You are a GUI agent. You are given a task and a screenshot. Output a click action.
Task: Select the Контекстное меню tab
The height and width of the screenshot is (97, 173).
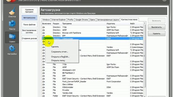tap(129, 20)
